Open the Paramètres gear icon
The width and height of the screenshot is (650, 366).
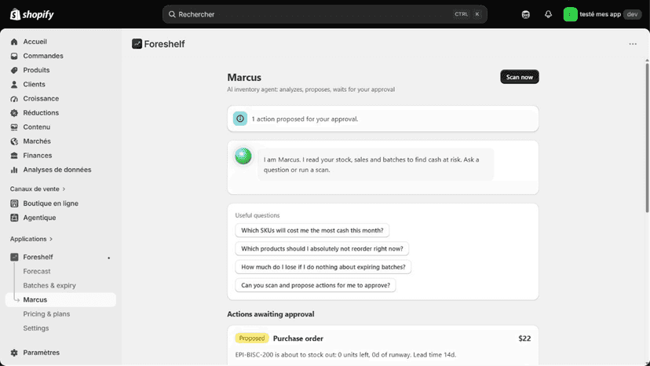[14, 353]
